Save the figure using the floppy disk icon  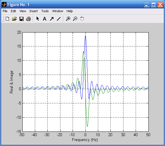(21, 19)
